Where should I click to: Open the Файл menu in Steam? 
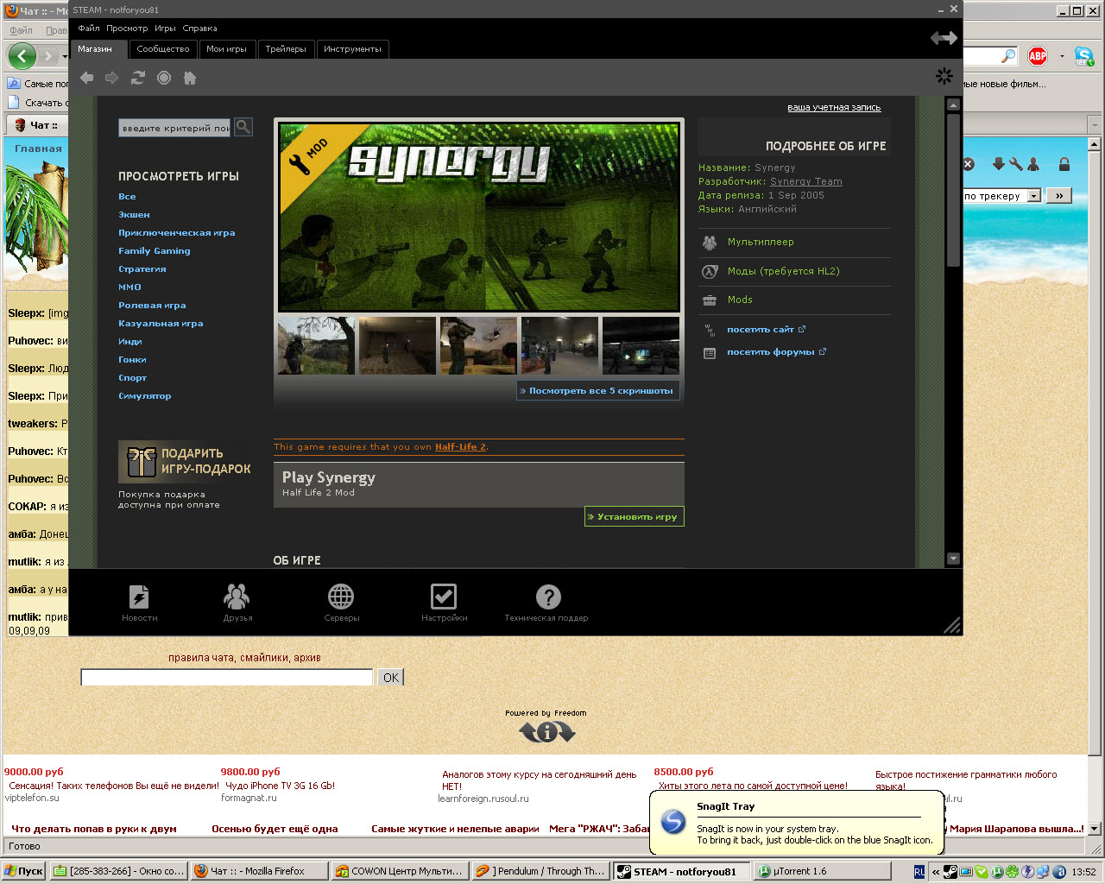[89, 28]
